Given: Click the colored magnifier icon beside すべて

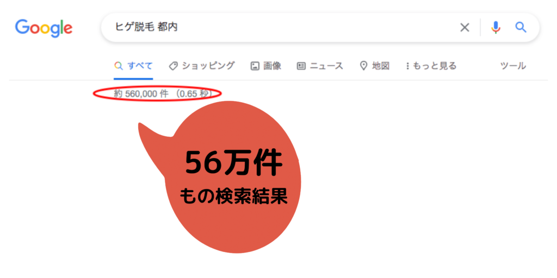Looking at the screenshot, I should coord(119,66).
